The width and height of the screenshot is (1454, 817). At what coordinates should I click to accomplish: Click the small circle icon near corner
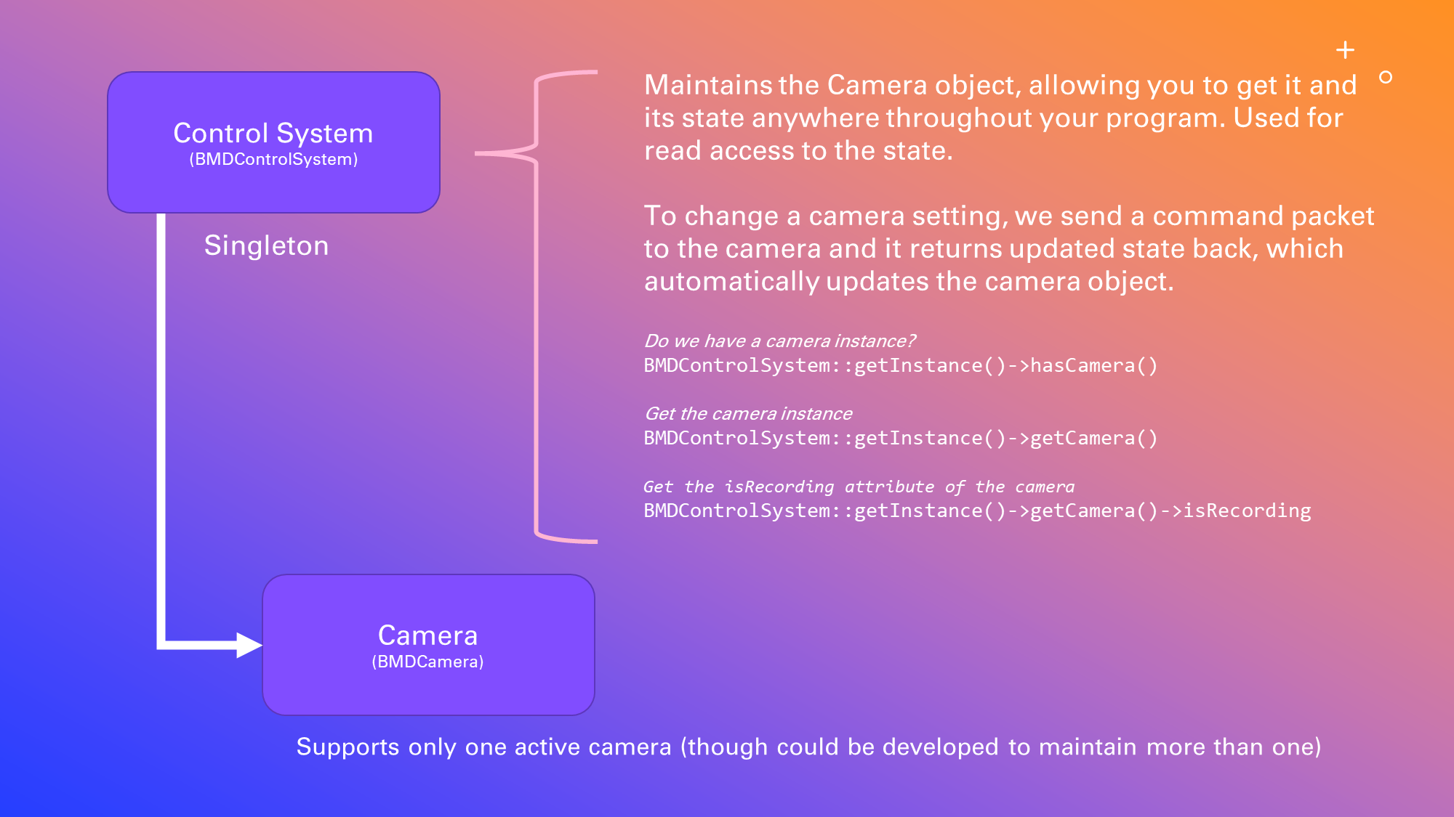tap(1386, 77)
